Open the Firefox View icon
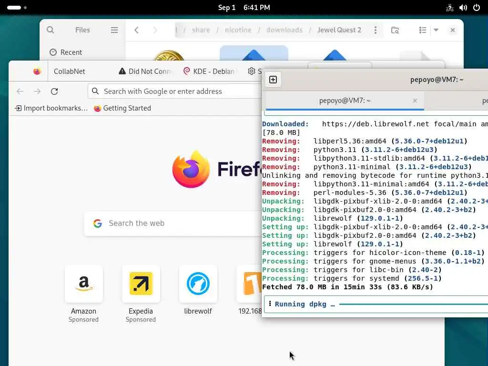Screen dimensions: 488x366 tap(37, 71)
